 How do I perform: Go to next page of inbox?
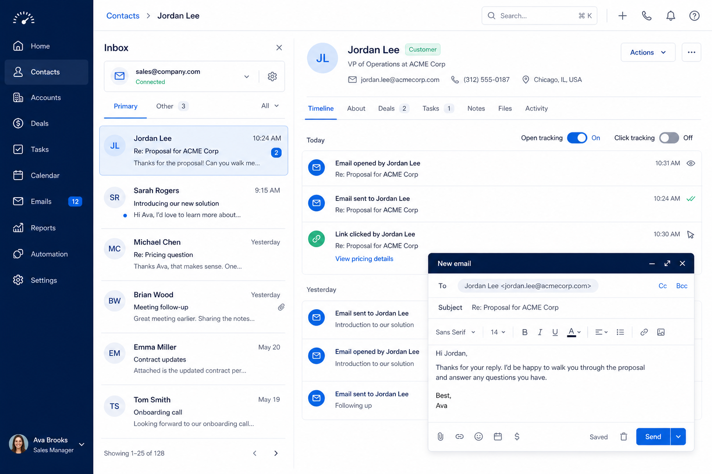276,453
